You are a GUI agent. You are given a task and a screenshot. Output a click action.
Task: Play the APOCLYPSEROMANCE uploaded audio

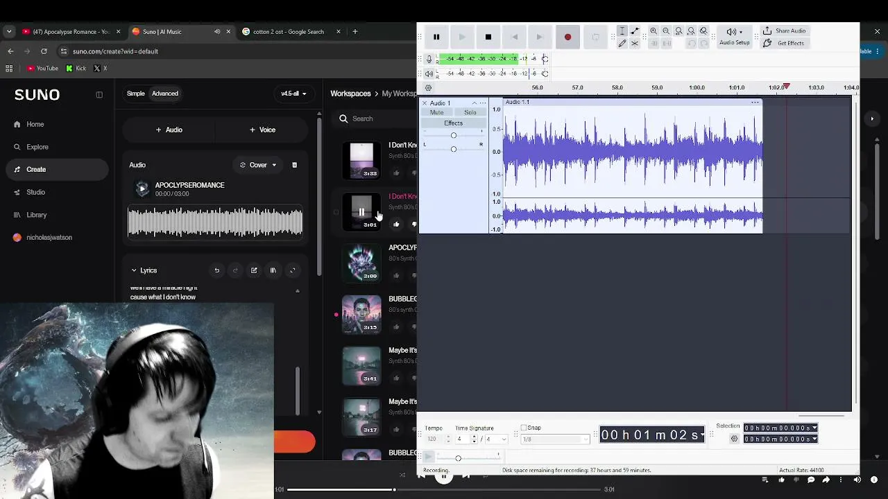[142, 189]
